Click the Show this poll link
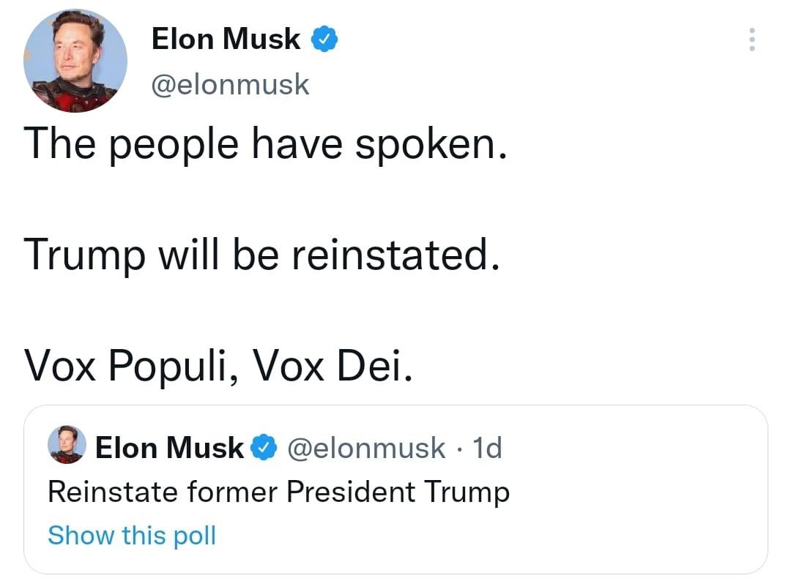 [x=132, y=536]
